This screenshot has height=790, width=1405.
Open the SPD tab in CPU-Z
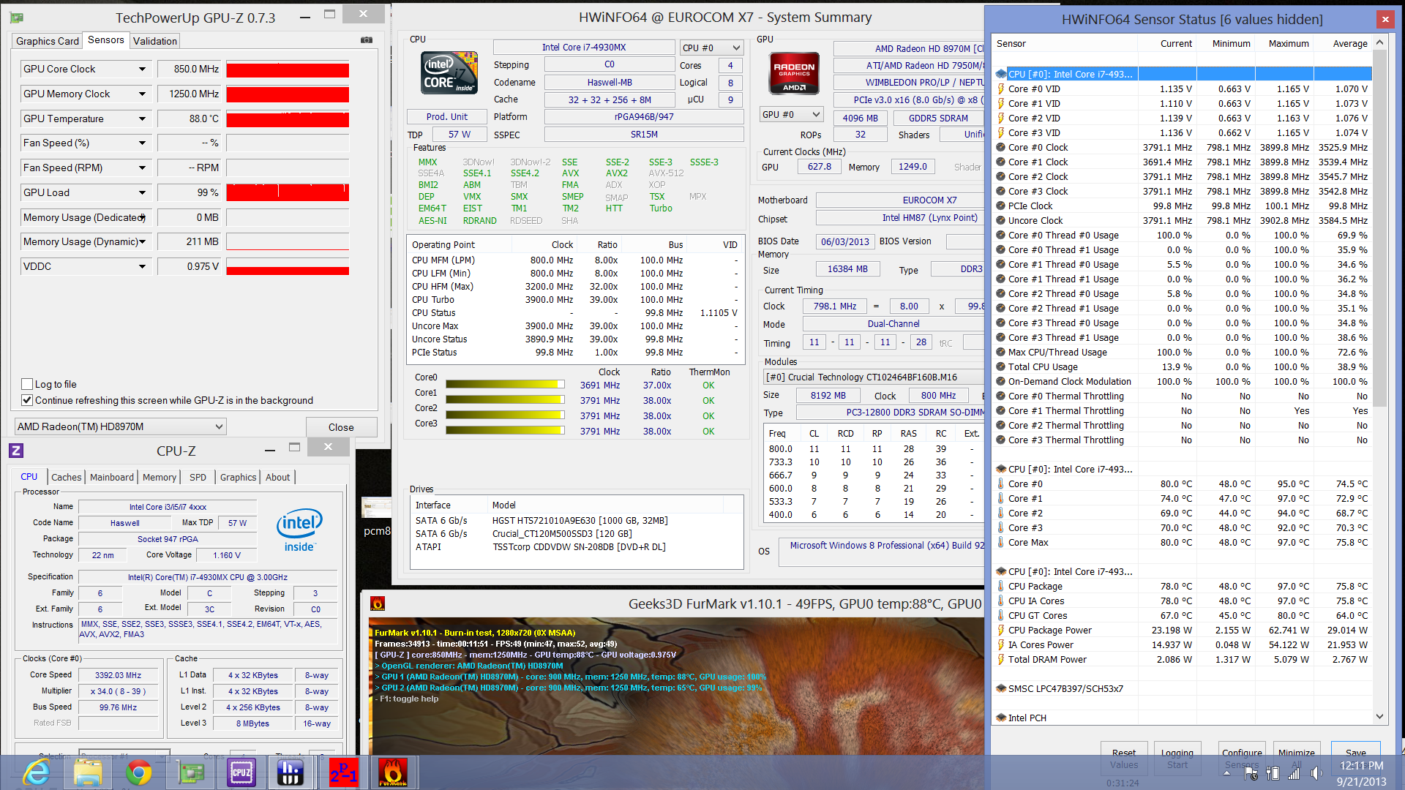pyautogui.click(x=198, y=477)
